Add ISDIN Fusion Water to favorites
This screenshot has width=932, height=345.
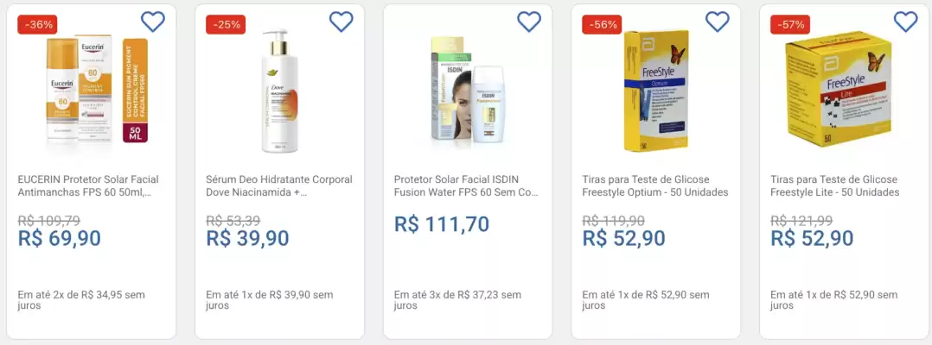click(x=529, y=22)
